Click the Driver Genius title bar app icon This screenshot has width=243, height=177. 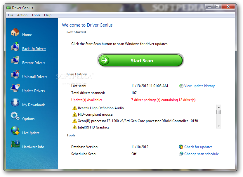(x=8, y=8)
